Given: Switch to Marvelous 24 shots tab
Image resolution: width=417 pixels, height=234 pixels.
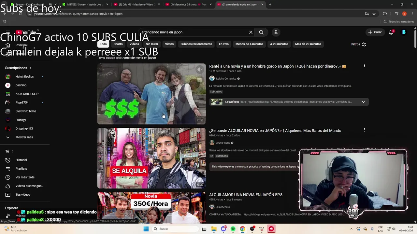Looking at the screenshot, I should point(188,5).
